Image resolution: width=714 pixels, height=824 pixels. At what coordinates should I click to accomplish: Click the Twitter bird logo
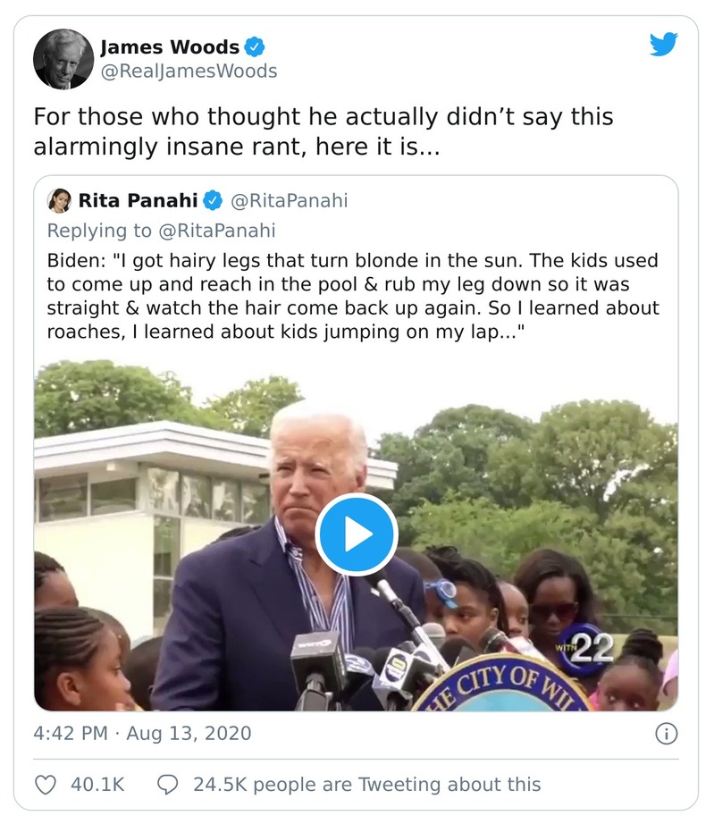tap(663, 45)
